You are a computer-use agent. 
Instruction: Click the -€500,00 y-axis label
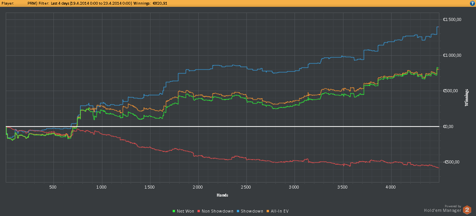(x=452, y=162)
